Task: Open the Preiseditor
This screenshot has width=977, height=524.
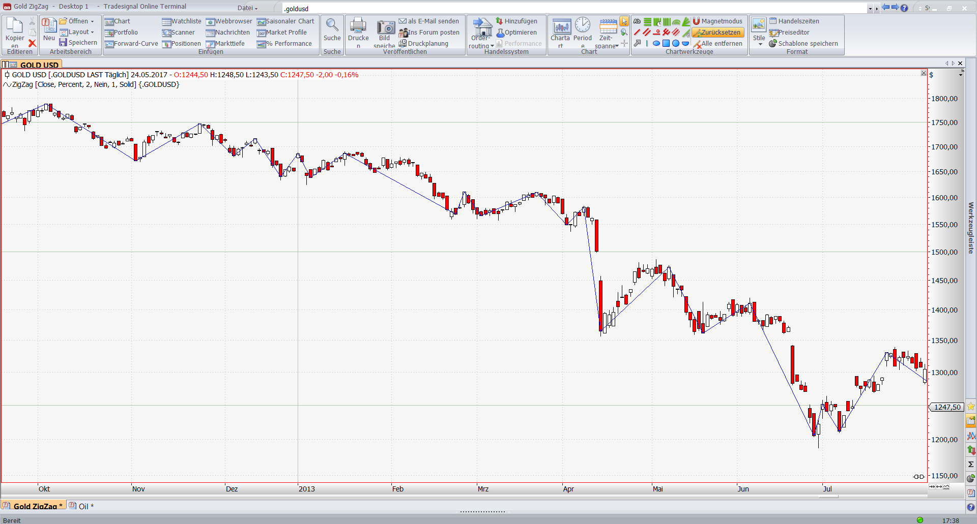Action: tap(789, 33)
